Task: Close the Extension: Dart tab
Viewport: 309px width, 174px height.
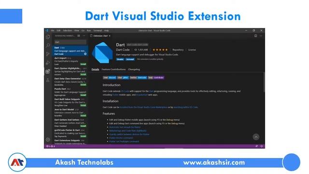Action: click(x=110, y=36)
